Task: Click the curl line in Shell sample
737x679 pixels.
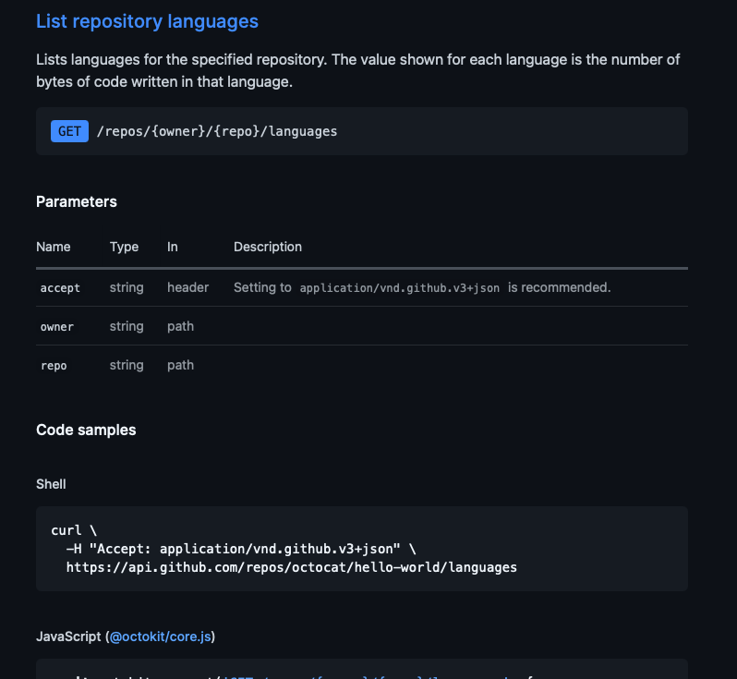Action: 74,530
